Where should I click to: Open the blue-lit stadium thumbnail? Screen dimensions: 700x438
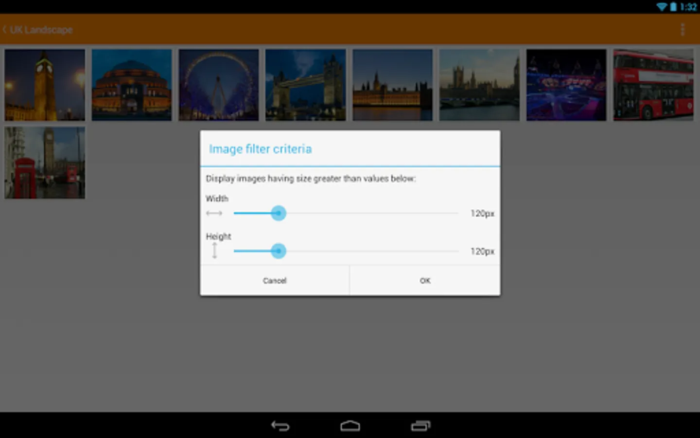coord(566,85)
